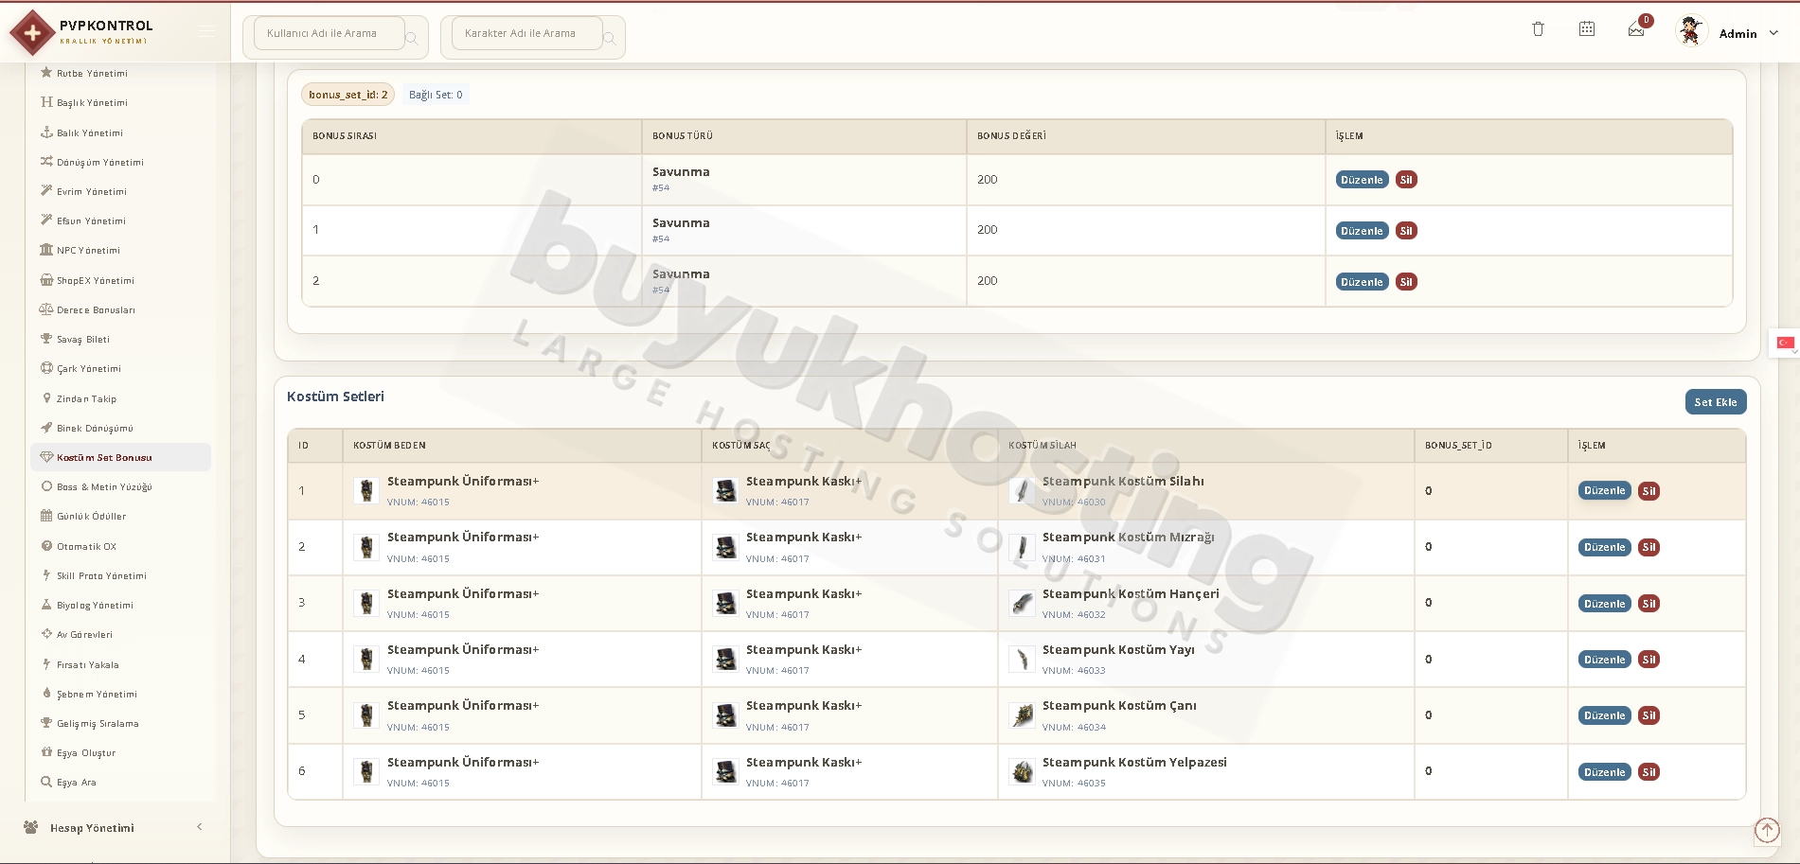Click Steampunk Kostüm Yelpazesi item thumbnail
The height and width of the screenshot is (864, 1800).
[1022, 771]
